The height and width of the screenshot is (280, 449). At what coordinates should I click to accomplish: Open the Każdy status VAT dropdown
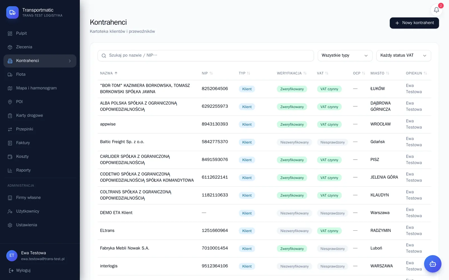tap(404, 55)
